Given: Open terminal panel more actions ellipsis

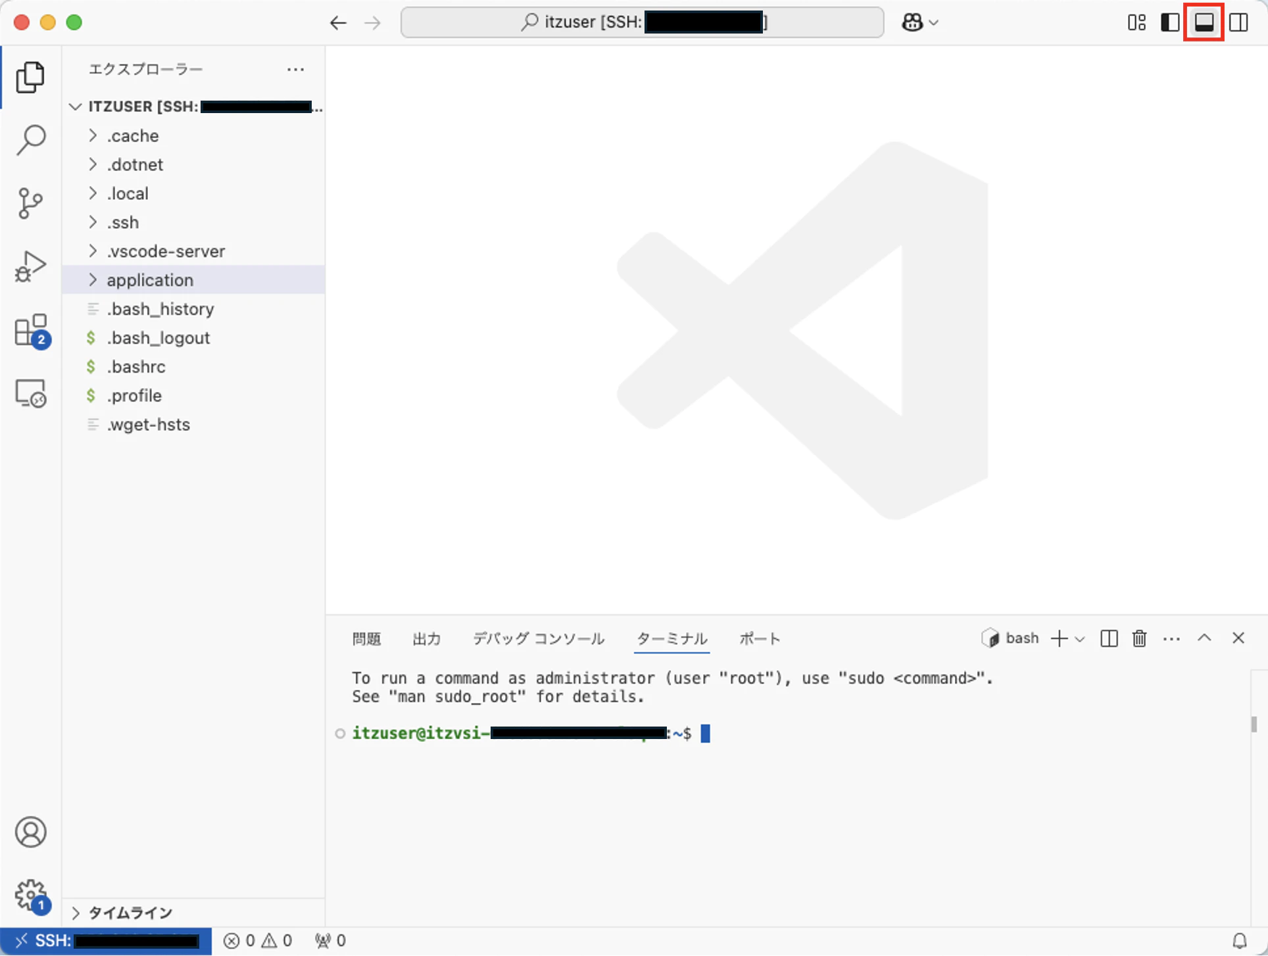Looking at the screenshot, I should [1171, 638].
